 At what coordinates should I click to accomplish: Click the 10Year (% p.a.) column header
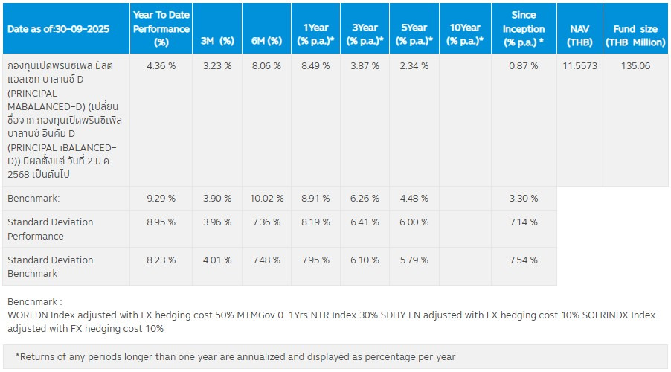(464, 34)
